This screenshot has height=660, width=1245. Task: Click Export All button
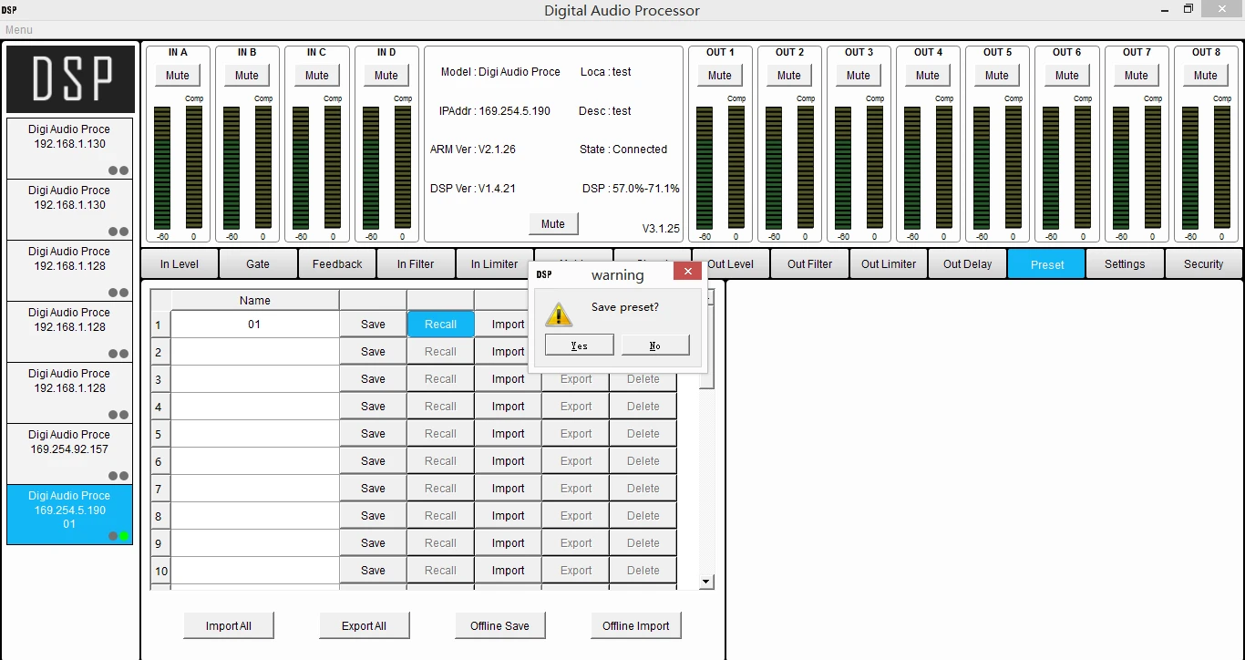[364, 625]
